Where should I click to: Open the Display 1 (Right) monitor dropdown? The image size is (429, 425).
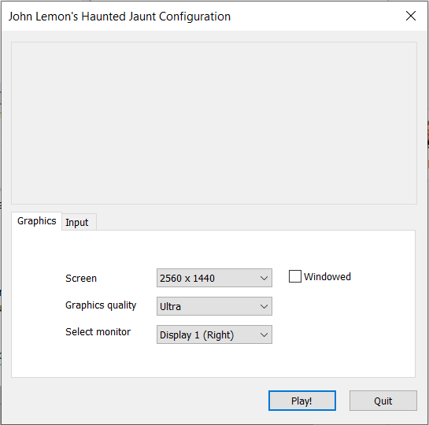pos(214,334)
